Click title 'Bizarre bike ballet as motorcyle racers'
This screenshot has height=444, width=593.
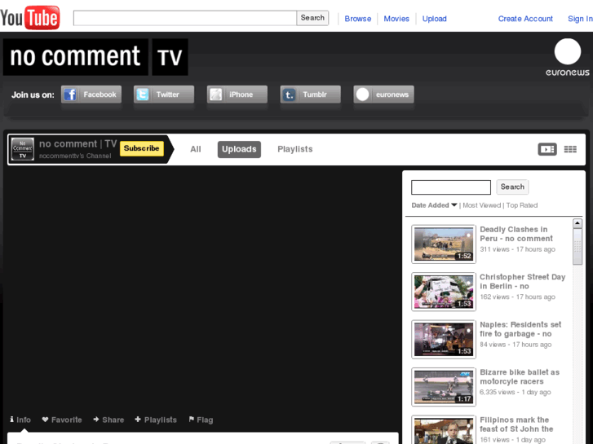520,376
